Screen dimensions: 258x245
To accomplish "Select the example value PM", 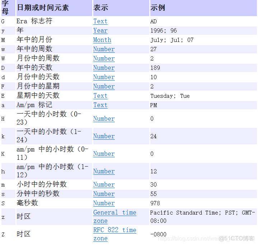I will click(154, 105).
